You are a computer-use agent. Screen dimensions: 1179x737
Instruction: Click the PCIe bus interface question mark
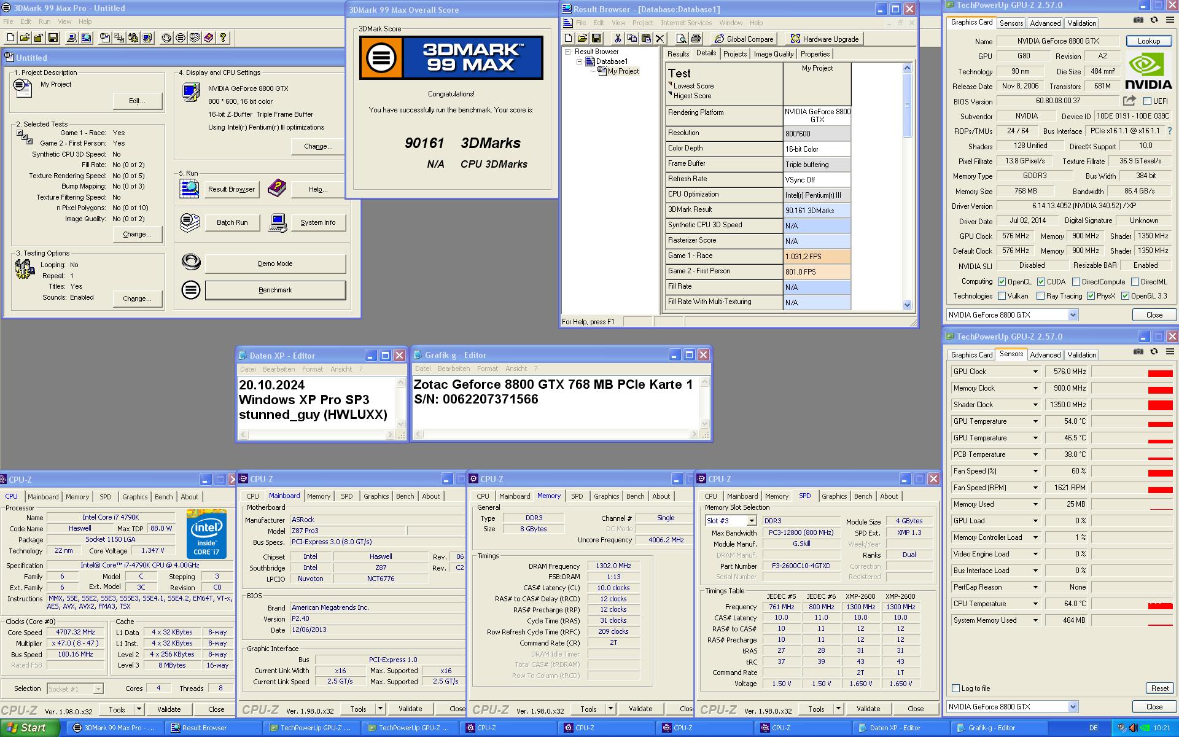tap(1169, 131)
